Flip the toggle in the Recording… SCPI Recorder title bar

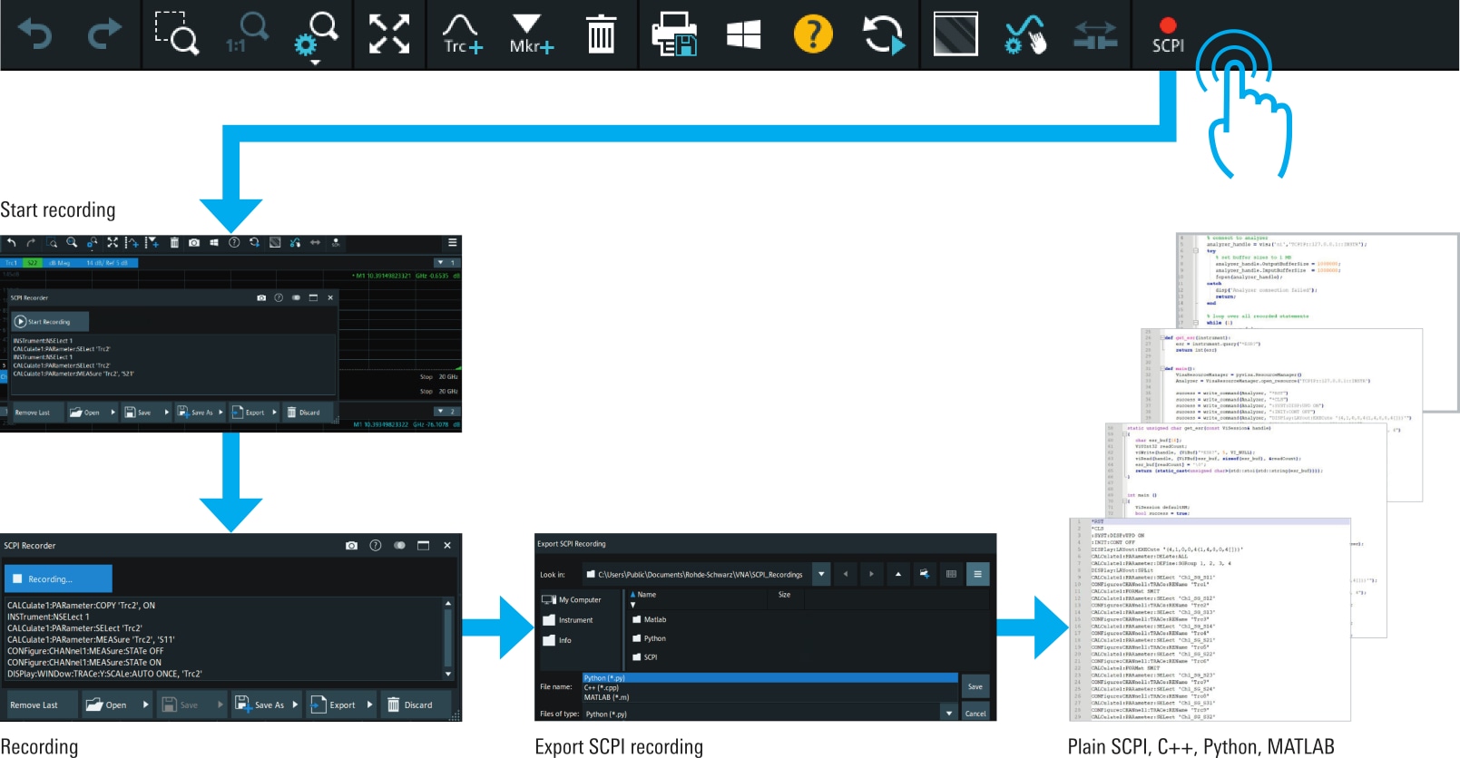399,545
